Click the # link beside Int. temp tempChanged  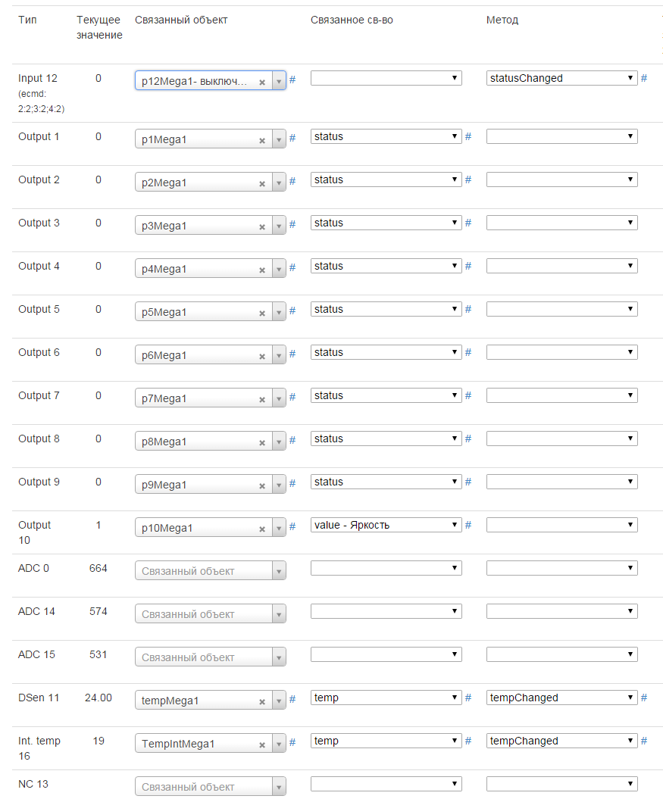[644, 741]
